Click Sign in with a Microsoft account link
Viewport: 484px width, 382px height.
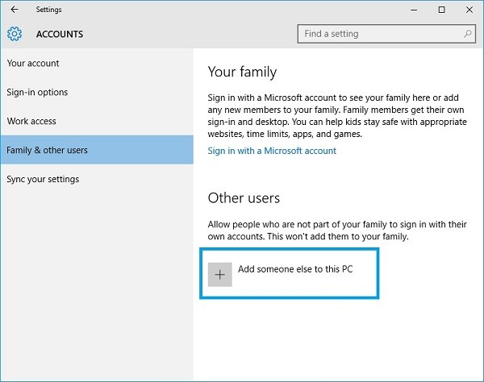click(272, 151)
